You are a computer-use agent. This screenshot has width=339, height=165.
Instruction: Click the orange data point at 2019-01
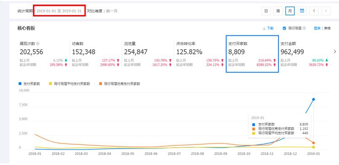point(313,143)
